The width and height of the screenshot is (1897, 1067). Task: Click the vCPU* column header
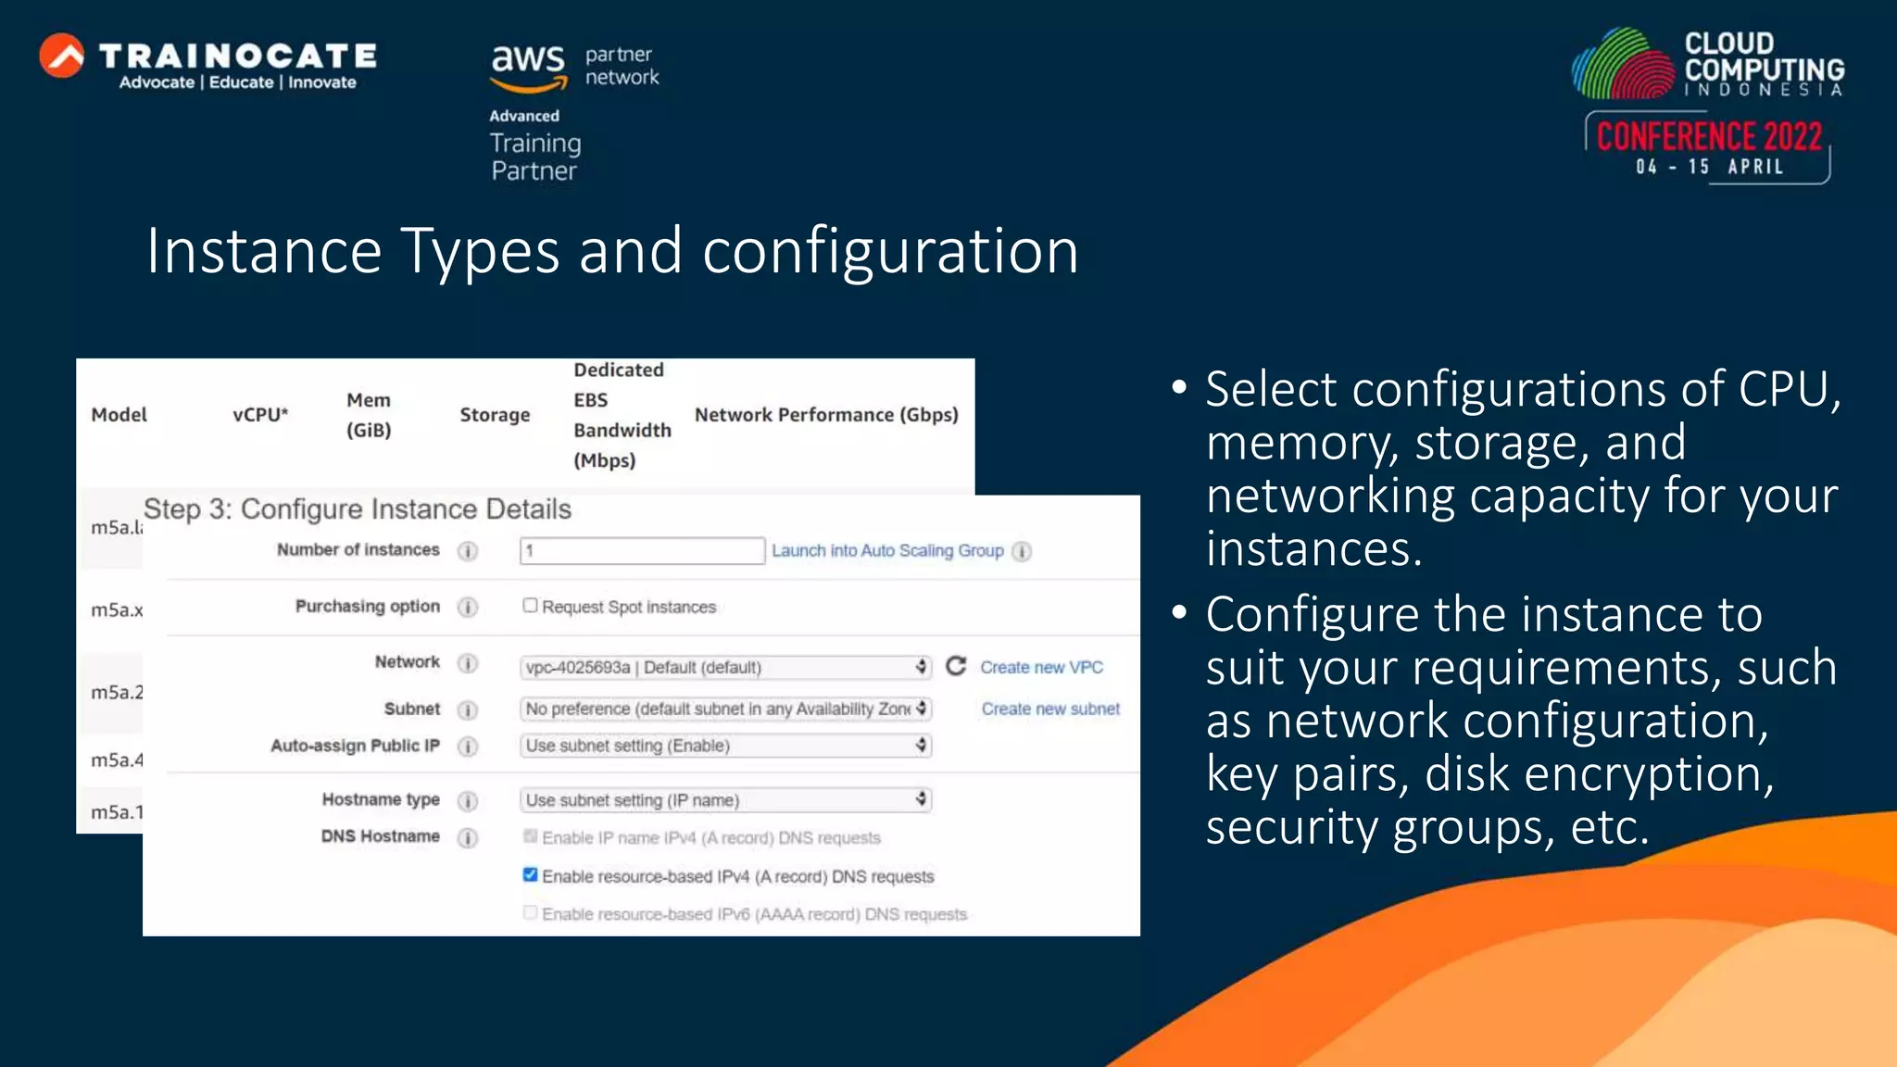point(260,415)
